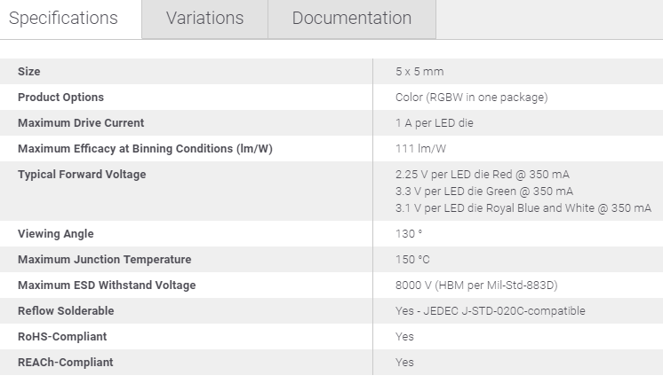The height and width of the screenshot is (391, 663).
Task: Open the Specifications tab
Action: (x=63, y=18)
